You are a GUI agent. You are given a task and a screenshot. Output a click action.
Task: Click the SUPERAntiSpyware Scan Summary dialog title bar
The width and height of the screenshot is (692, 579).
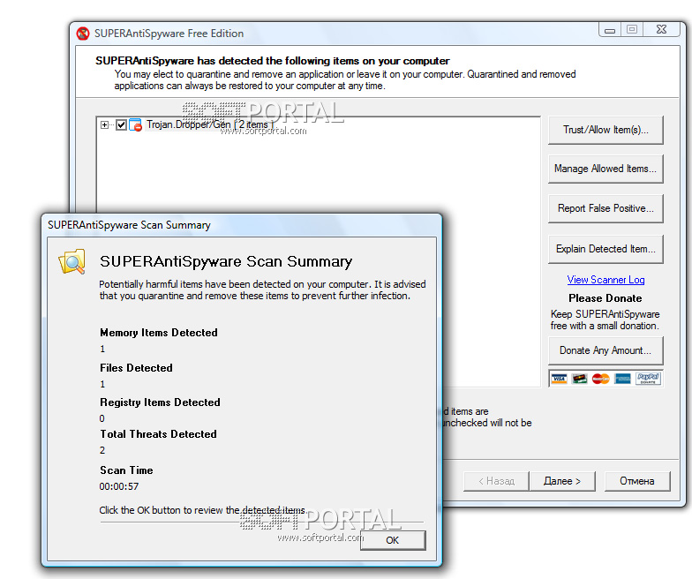click(242, 225)
